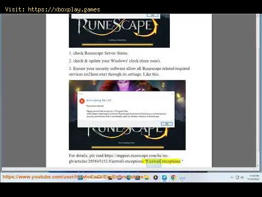Click the highlighted "Firewall exceptions" text
Image resolution: width=262 pixels, height=197 pixels.
[163, 161]
